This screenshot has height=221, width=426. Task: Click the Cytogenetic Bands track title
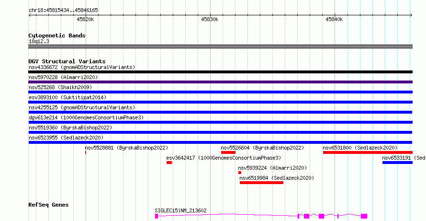tap(57, 35)
